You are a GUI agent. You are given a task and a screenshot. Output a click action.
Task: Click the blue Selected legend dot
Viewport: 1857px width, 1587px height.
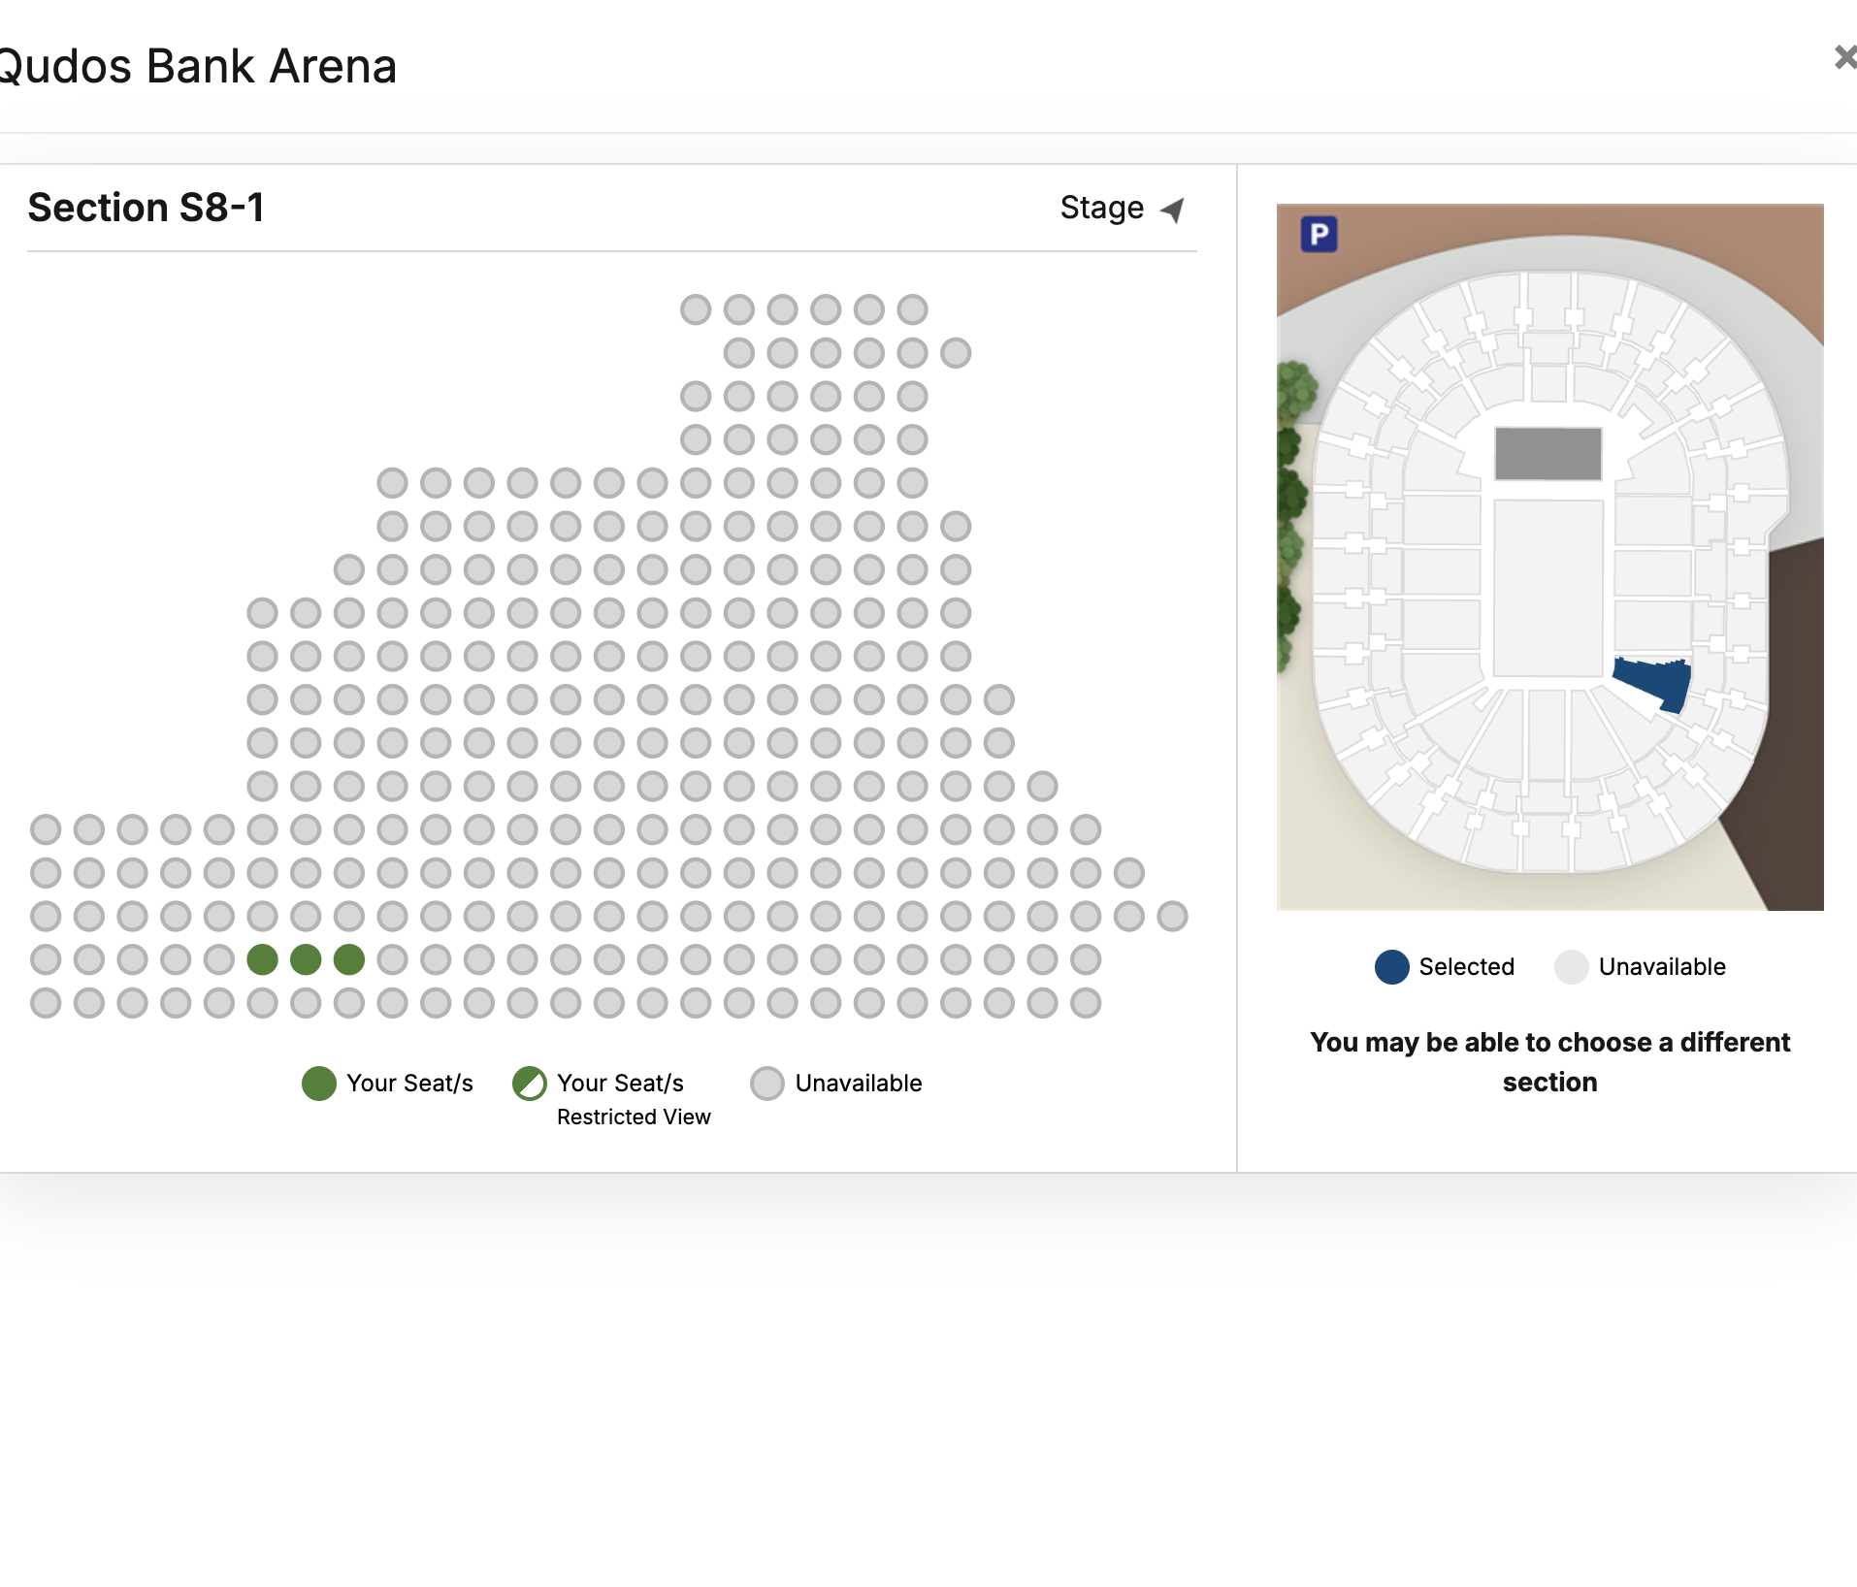coord(1391,967)
